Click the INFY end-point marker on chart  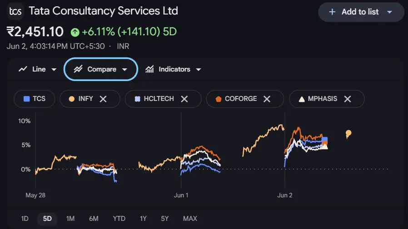[x=348, y=134]
